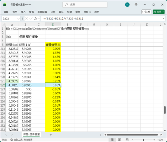Open the 頁面配置 ribbon tab
This screenshot has width=167, height=142.
click(x=42, y=12)
